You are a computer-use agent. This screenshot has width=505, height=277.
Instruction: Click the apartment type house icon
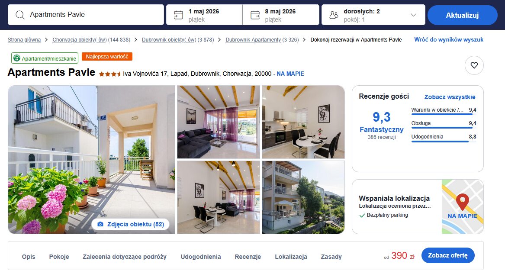(17, 58)
